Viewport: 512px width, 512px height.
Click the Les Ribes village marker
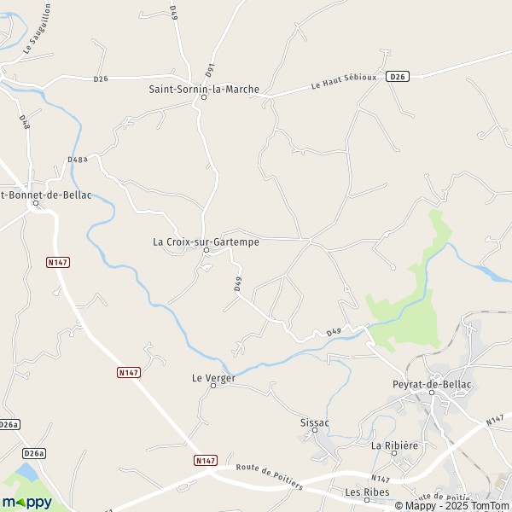click(367, 500)
